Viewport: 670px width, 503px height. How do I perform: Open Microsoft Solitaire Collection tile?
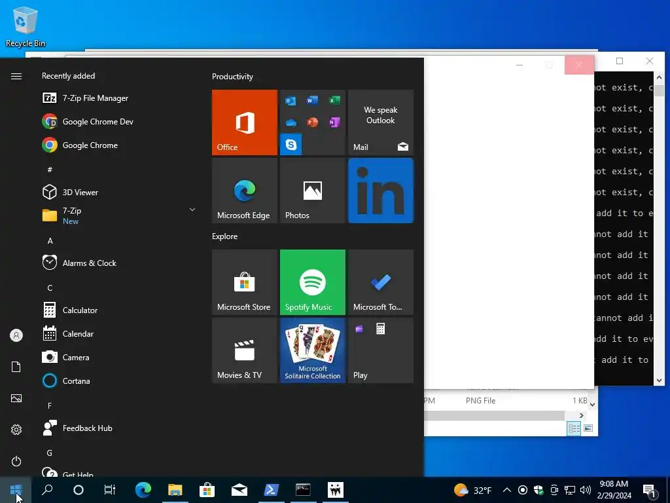coord(313,350)
